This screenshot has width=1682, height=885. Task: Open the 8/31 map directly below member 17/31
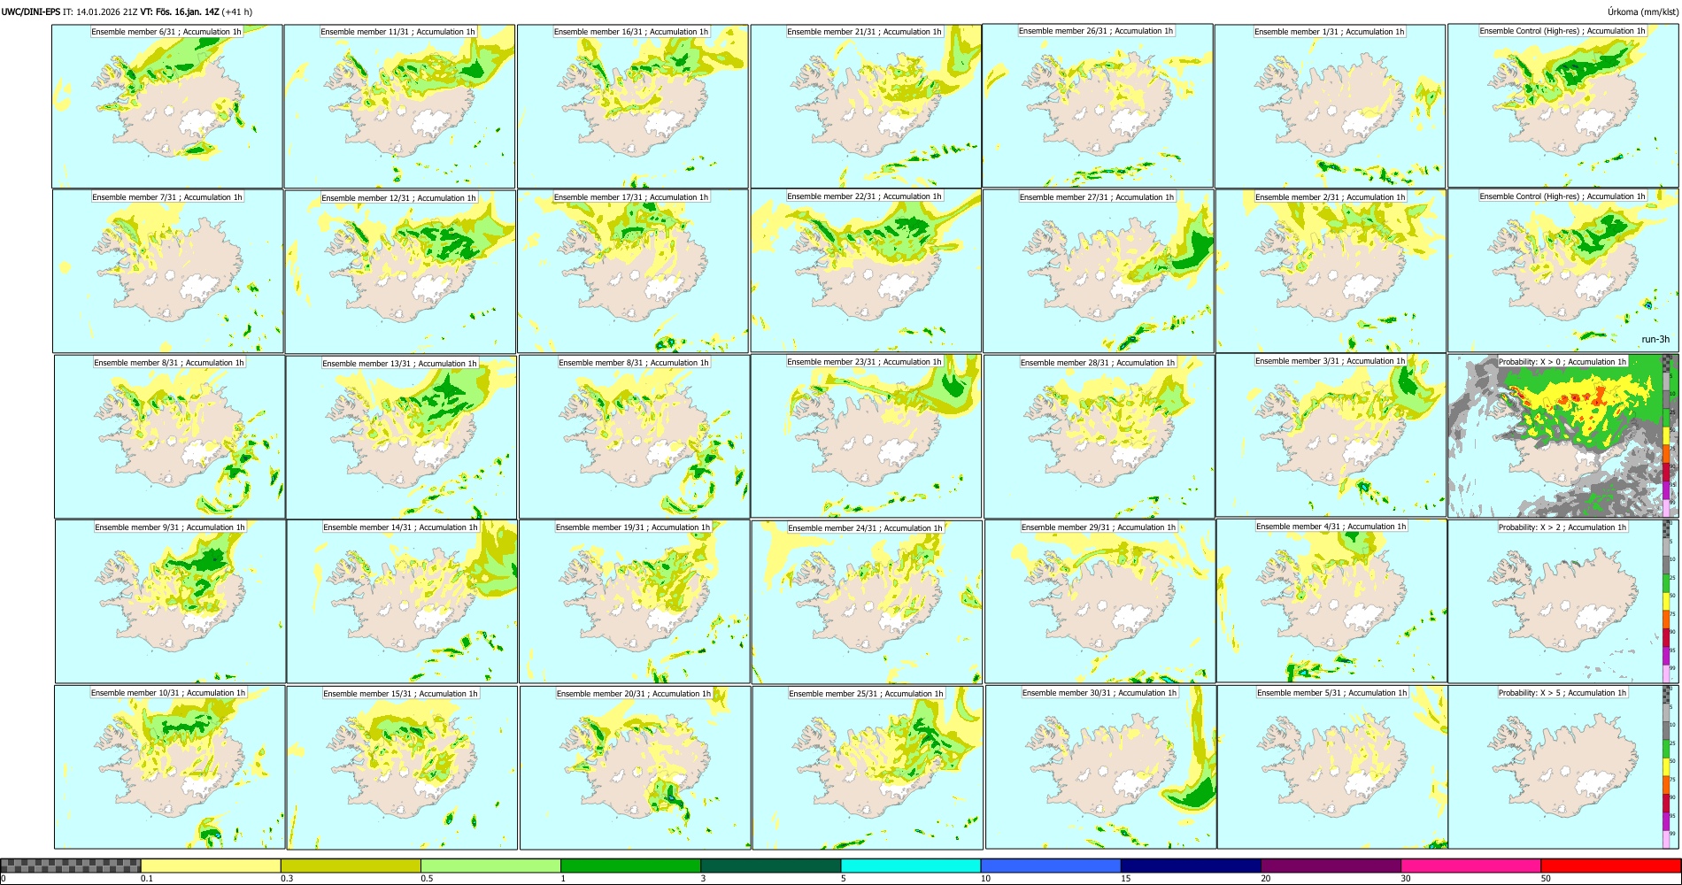pos(634,437)
